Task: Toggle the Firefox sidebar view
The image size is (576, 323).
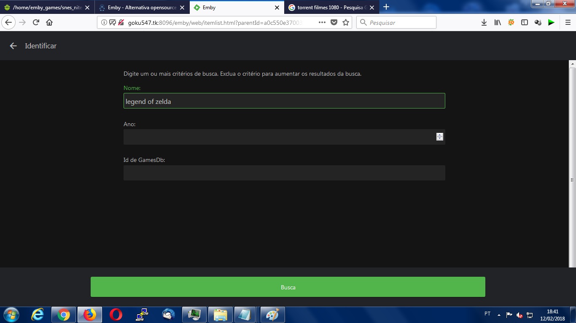Action: tap(525, 23)
